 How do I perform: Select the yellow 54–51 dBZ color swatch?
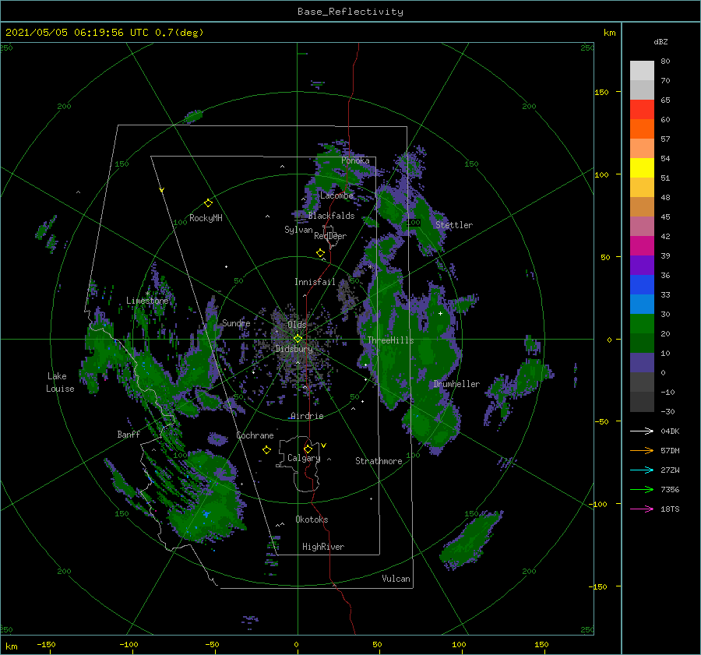pyautogui.click(x=642, y=168)
